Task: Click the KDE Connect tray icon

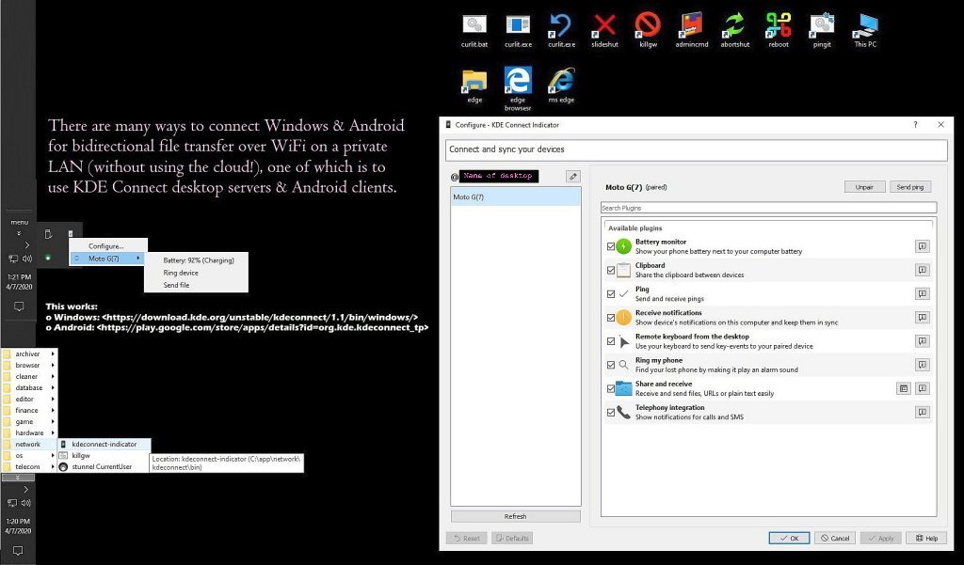Action: (70, 233)
